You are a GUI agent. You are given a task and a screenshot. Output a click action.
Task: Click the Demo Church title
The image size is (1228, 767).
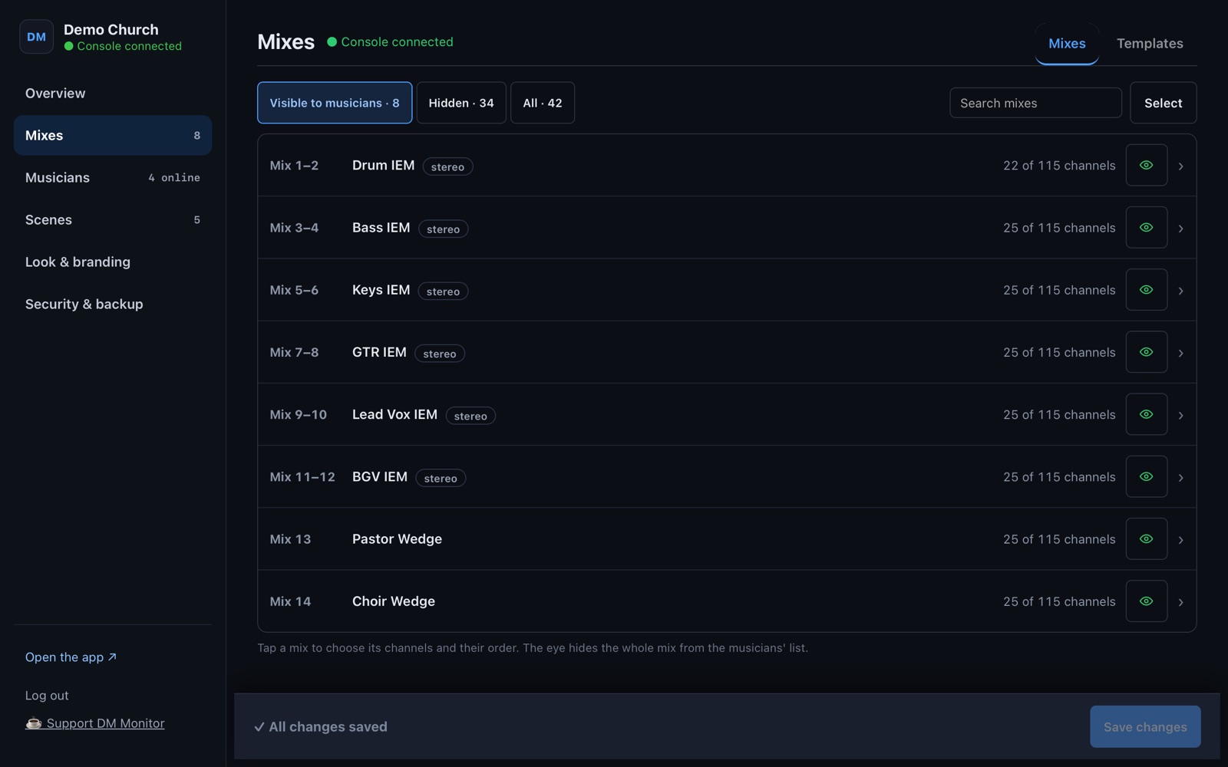pos(111,29)
